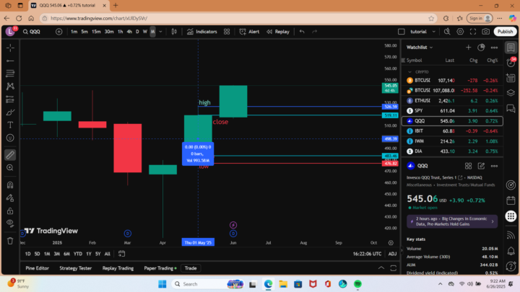This screenshot has width=520, height=292.
Task: Click the undo arrow
Action: [x=302, y=32]
